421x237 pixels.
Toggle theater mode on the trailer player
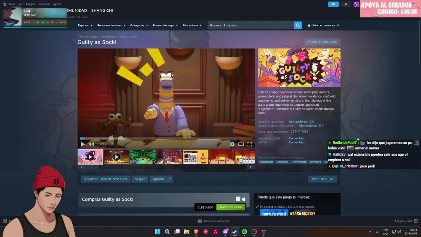(x=241, y=144)
